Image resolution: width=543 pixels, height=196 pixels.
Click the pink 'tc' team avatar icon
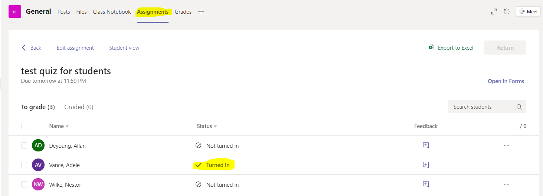coord(15,12)
